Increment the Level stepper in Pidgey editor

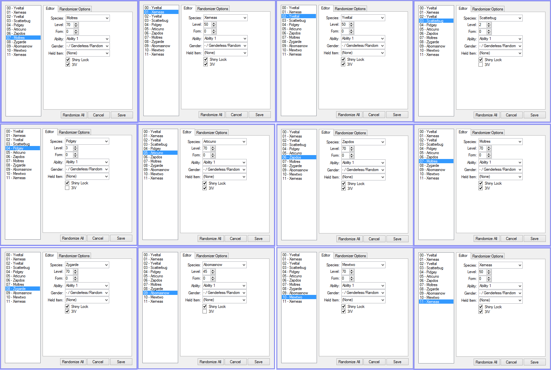75,146
